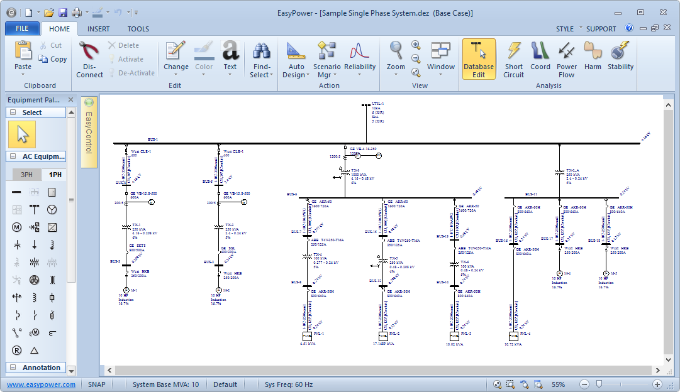Switch palette to 3PH equipment

26,175
